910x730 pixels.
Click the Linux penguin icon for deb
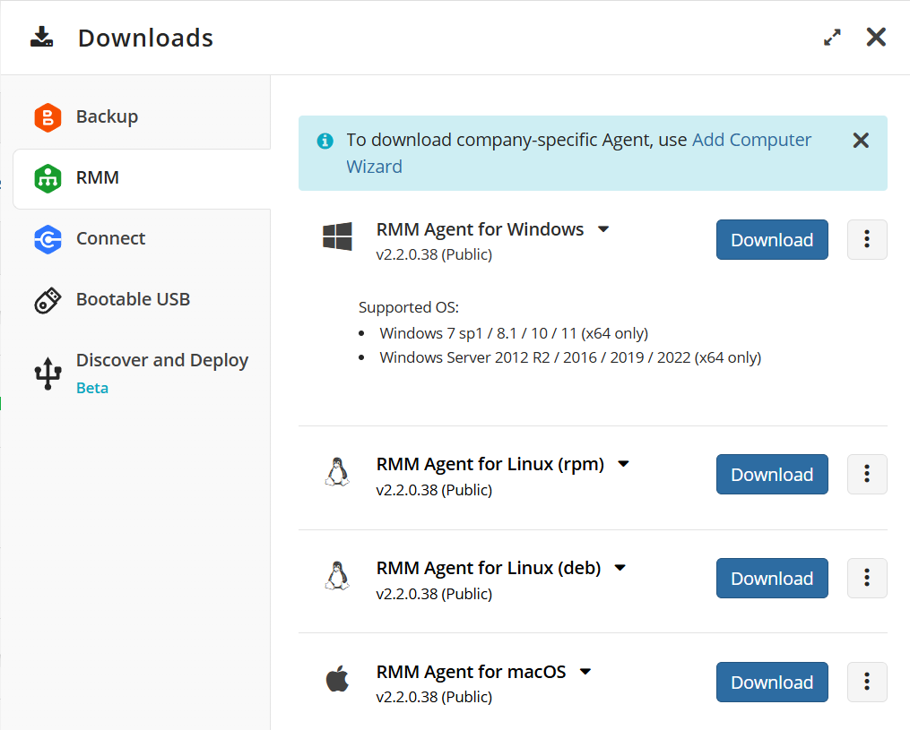coord(337,576)
